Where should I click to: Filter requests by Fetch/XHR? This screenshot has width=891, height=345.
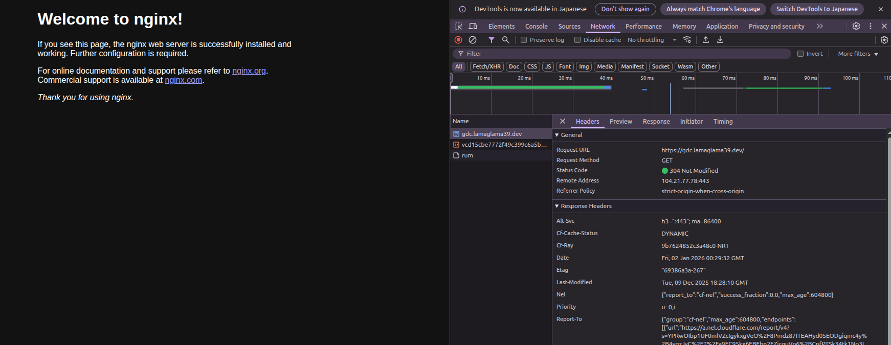pyautogui.click(x=487, y=66)
